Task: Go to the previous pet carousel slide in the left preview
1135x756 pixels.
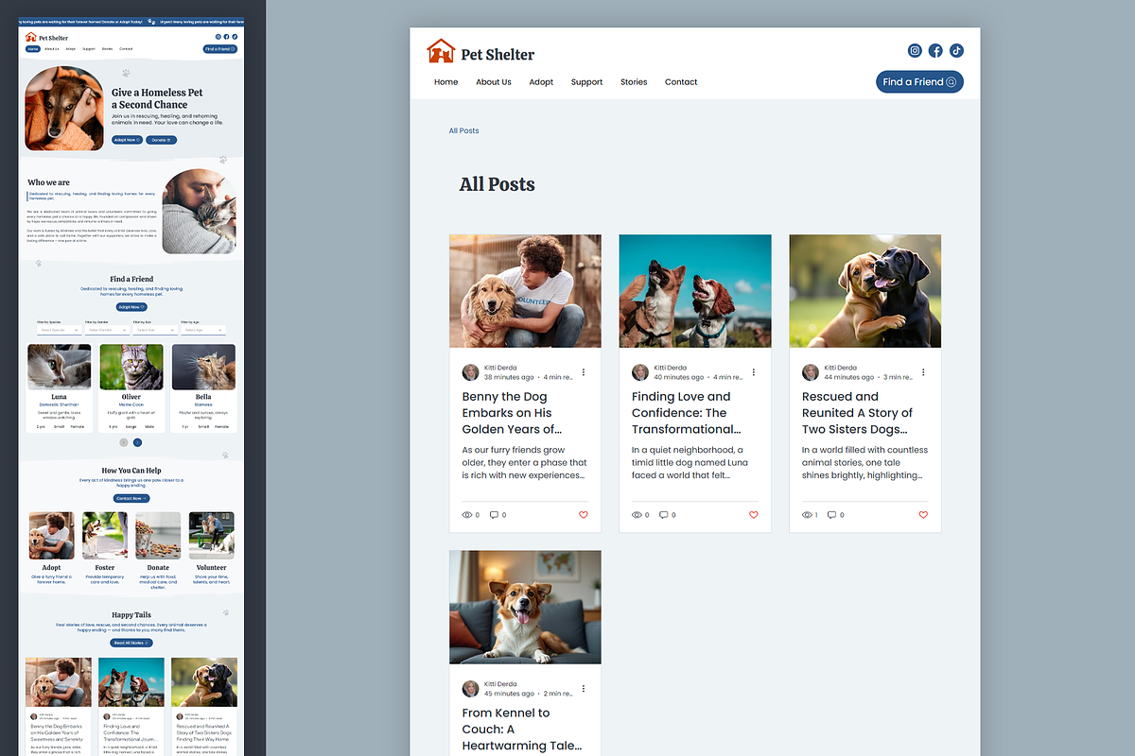Action: point(124,442)
